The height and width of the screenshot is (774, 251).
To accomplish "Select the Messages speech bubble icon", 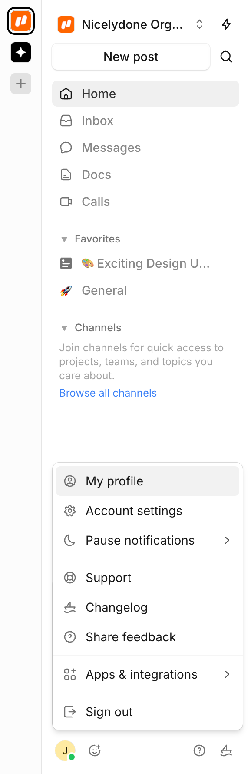I will (66, 148).
